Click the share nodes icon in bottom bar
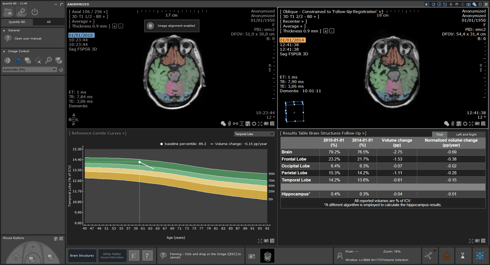 point(429,255)
